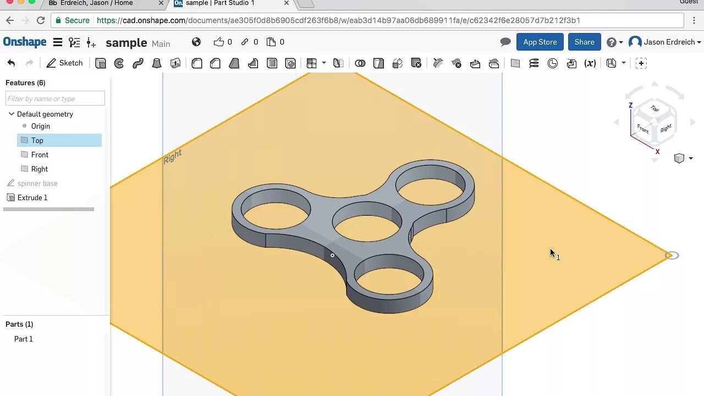The image size is (704, 396).
Task: Open the Onshape hamburger menu
Action: [58, 42]
